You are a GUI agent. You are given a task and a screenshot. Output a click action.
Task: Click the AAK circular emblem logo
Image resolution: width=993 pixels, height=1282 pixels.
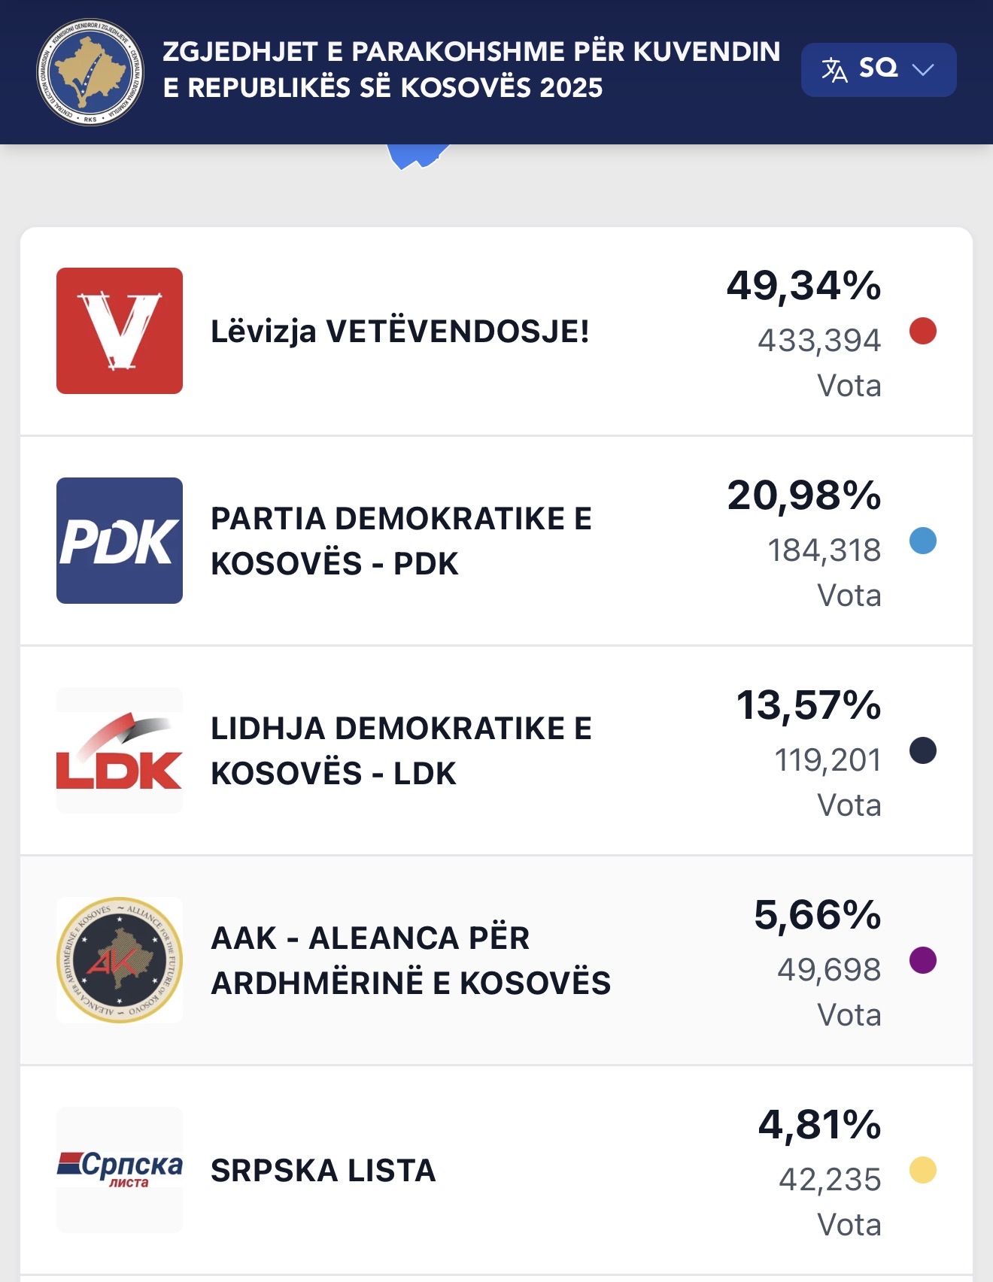tap(120, 960)
